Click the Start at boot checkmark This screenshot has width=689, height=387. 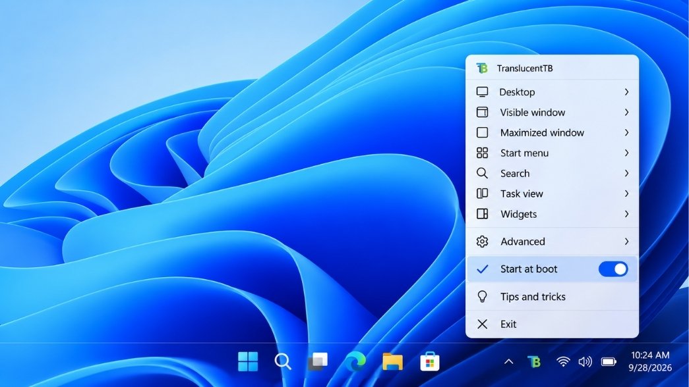point(482,269)
